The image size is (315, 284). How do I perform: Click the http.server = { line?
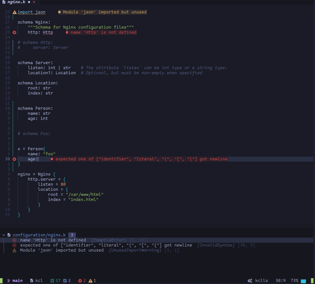click(47, 179)
